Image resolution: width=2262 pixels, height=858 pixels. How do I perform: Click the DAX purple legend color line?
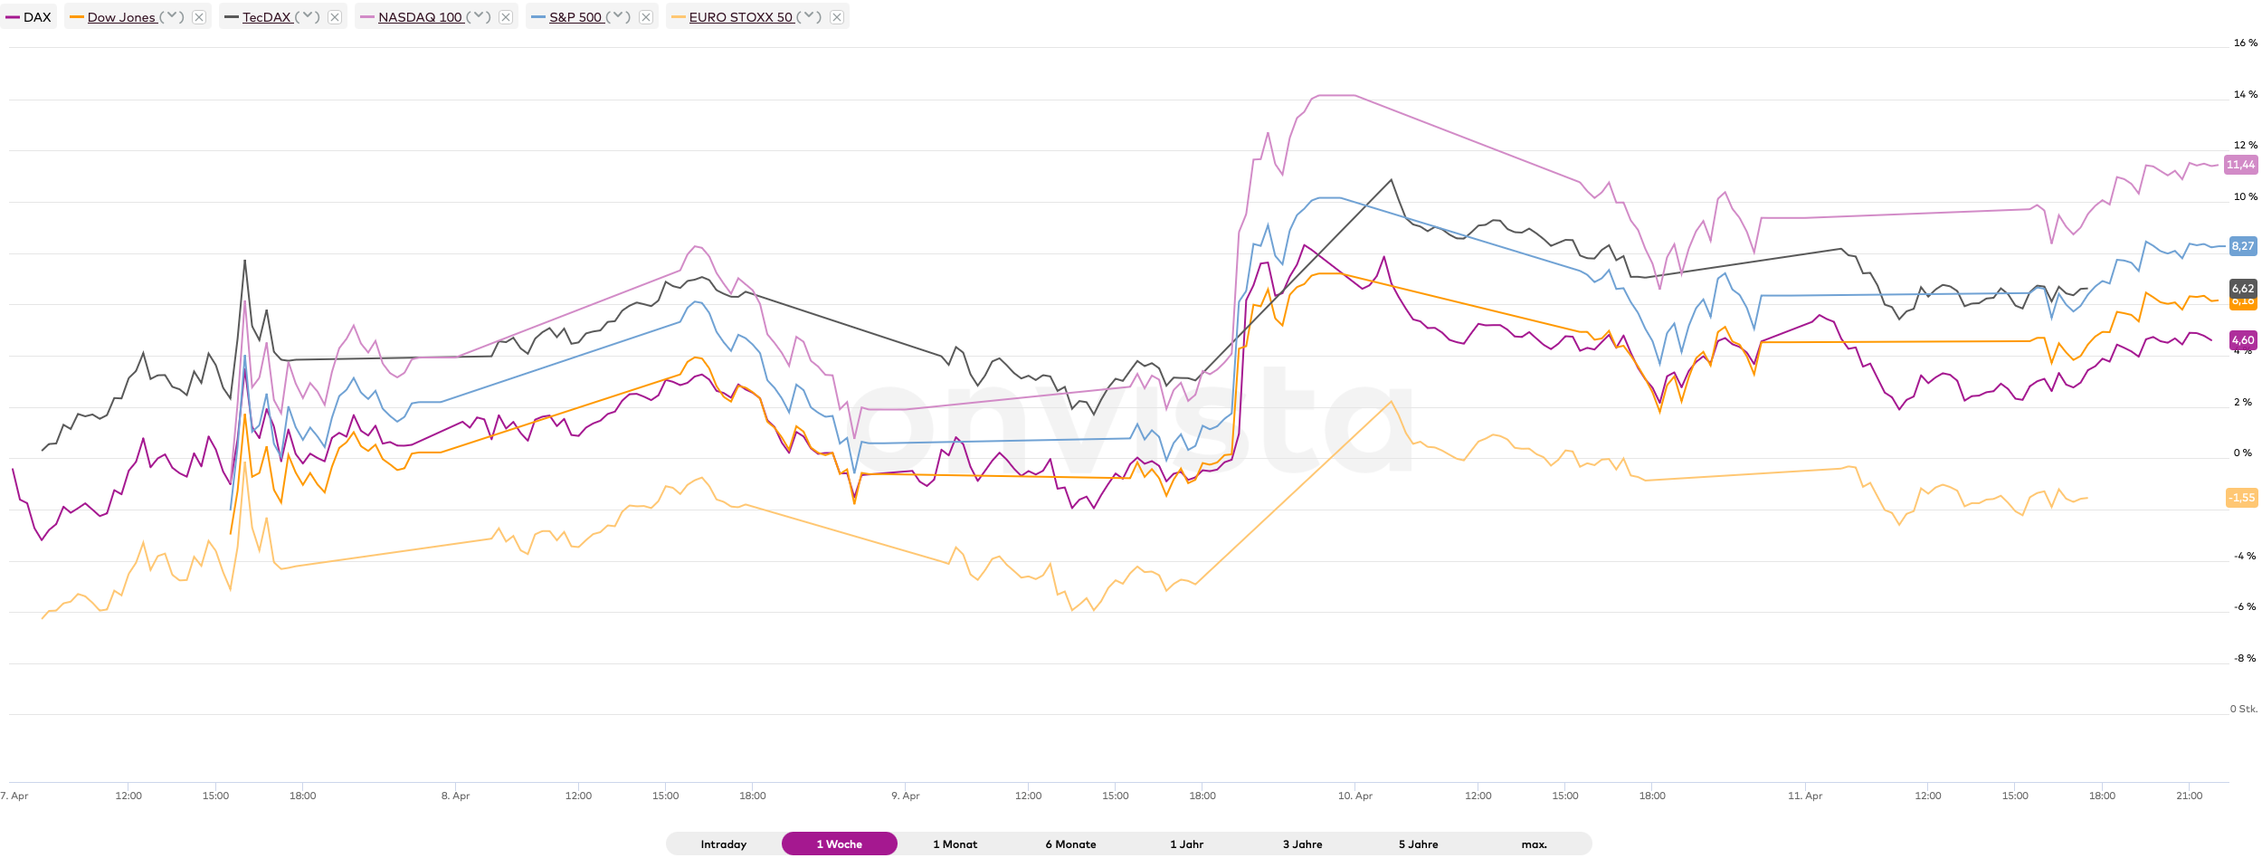click(13, 17)
